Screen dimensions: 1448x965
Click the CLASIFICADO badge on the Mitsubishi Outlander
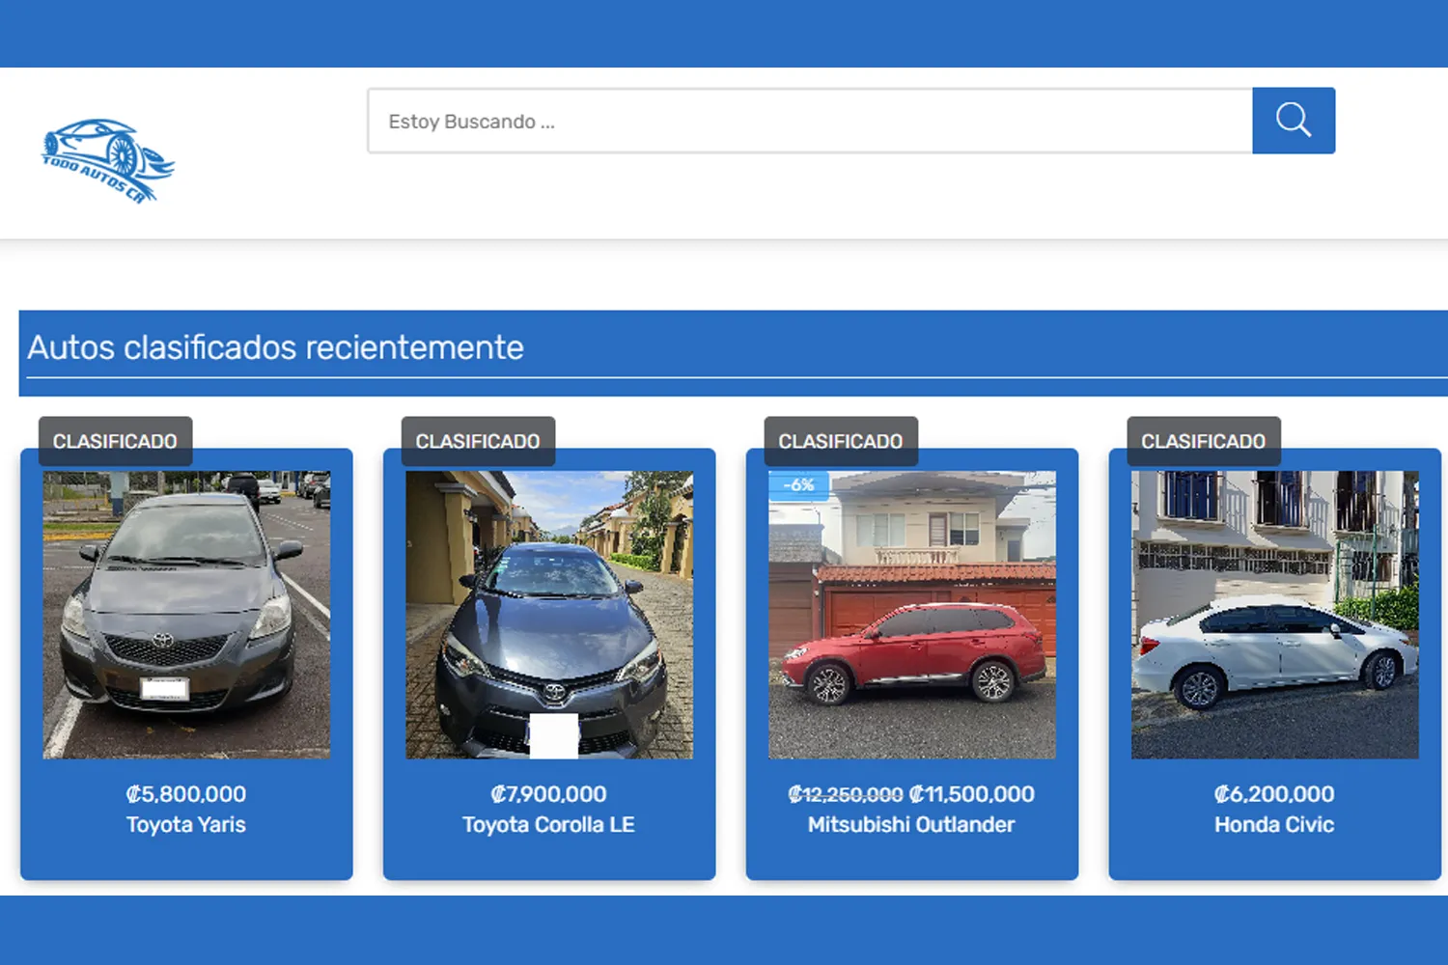(840, 441)
